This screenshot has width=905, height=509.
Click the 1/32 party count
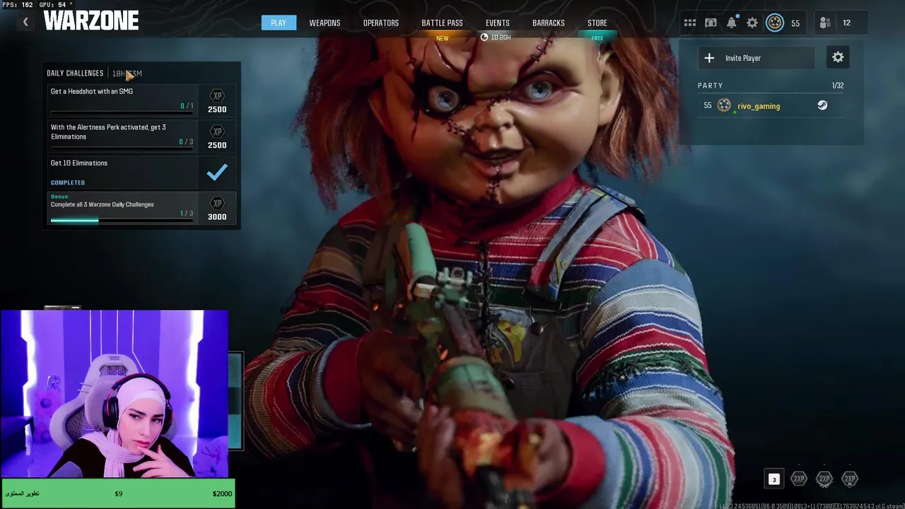pyautogui.click(x=838, y=86)
